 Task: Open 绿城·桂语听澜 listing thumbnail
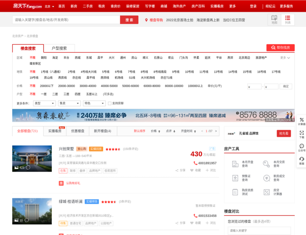pos(32,211)
